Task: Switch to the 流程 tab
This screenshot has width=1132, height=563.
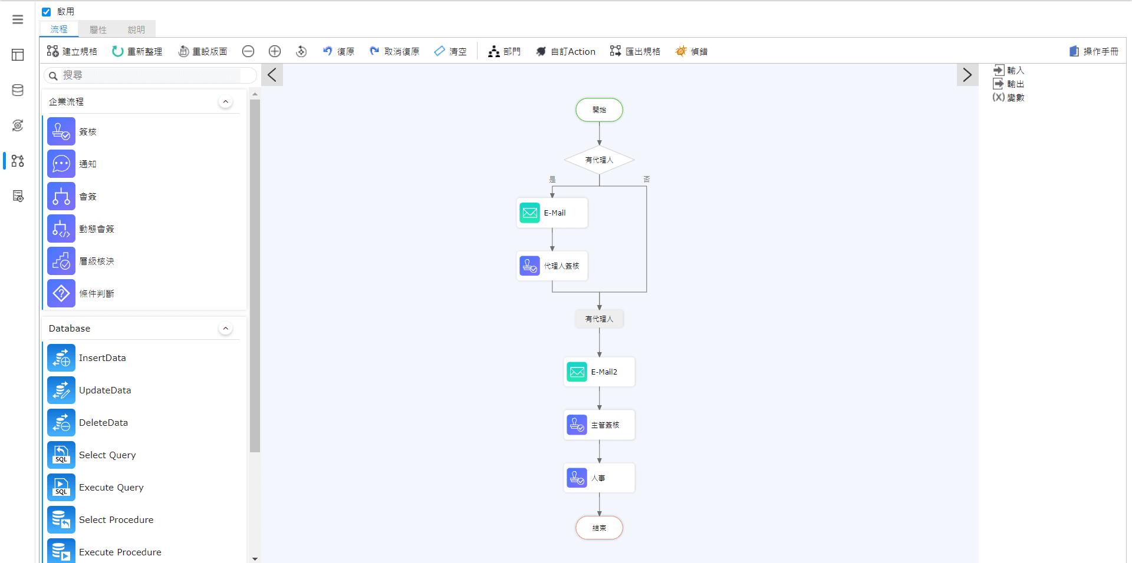Action: [59, 29]
